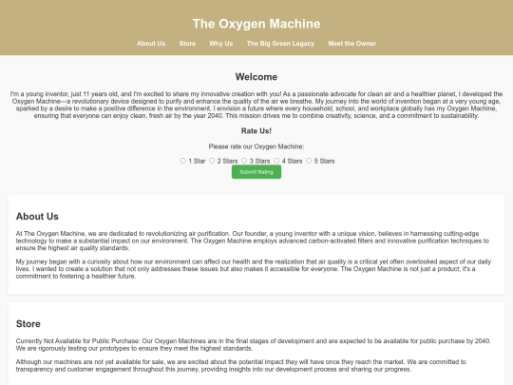Select the 5 Stars radio button
This screenshot has height=385, width=513.
[x=309, y=161]
